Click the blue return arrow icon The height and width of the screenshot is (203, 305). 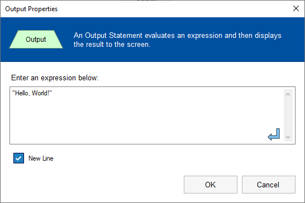(274, 134)
